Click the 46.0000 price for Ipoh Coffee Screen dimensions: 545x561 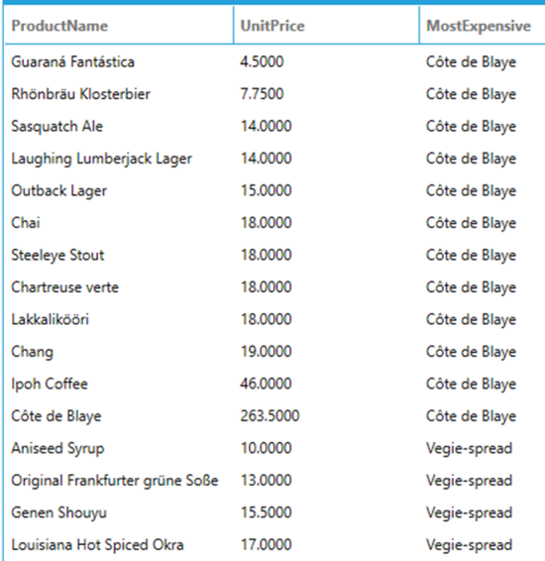pos(266,384)
